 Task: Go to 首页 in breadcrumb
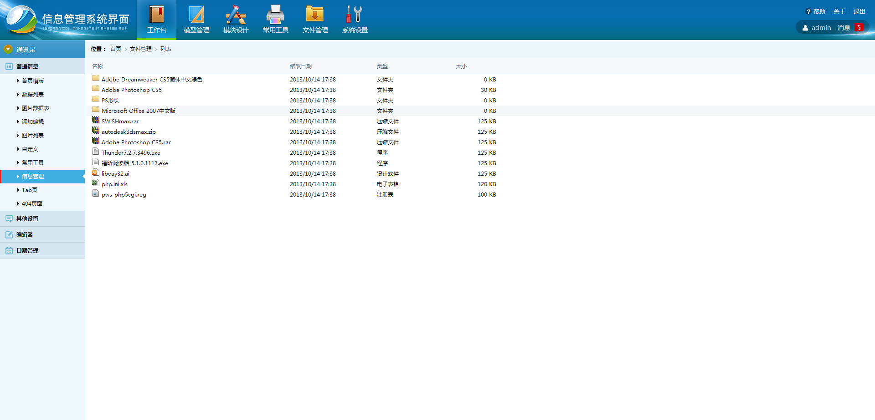[116, 49]
